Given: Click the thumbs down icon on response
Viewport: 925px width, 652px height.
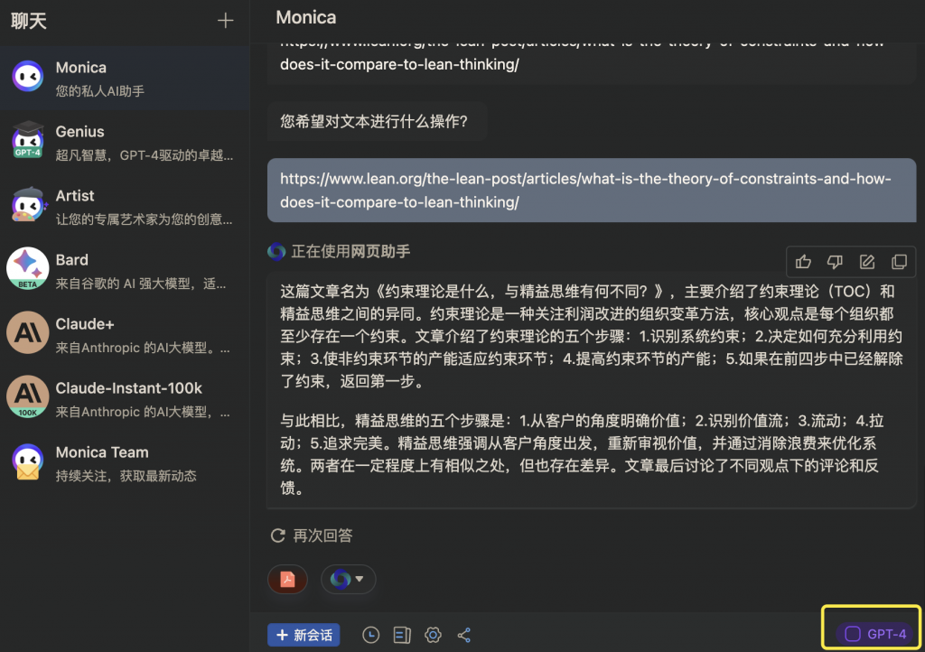Looking at the screenshot, I should click(835, 262).
